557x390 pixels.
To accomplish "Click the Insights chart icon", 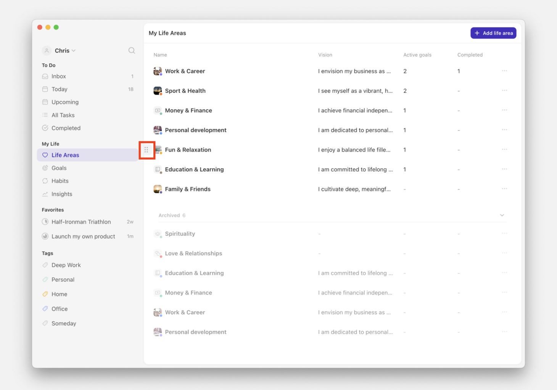I will pyautogui.click(x=45, y=194).
